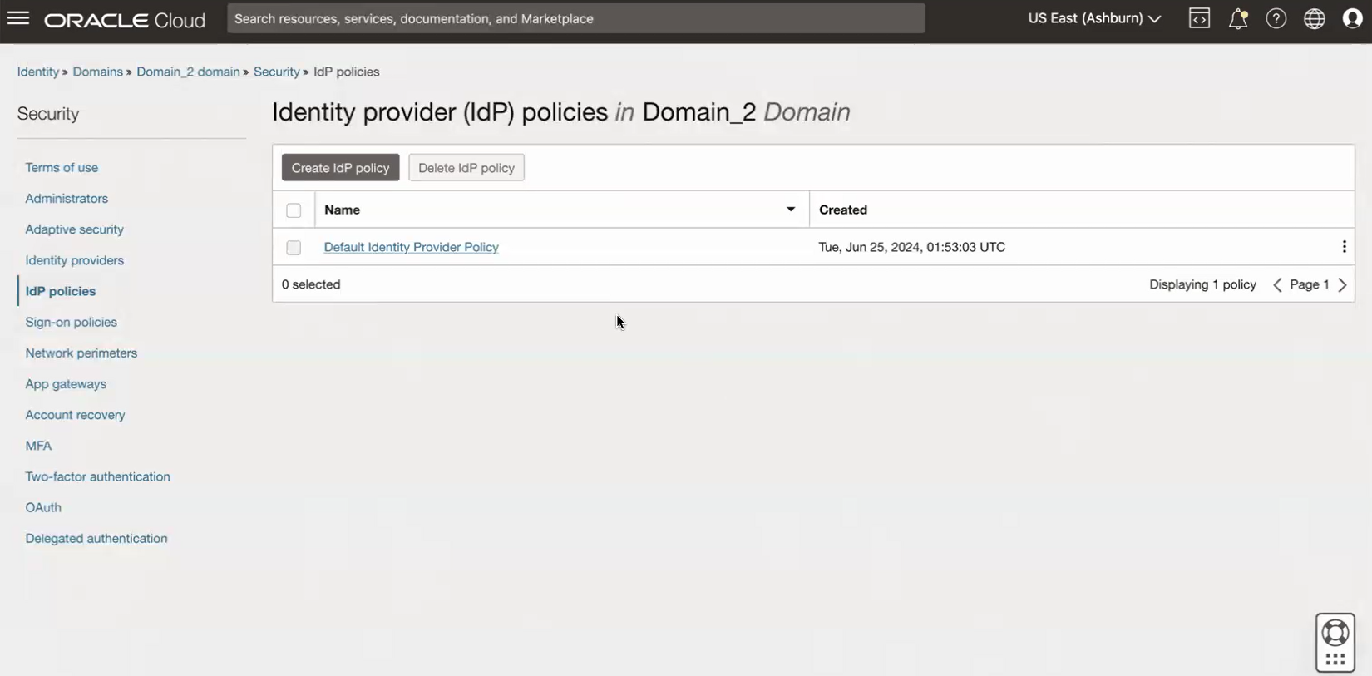Image resolution: width=1372 pixels, height=676 pixels.
Task: Open Two-factor authentication in sidebar
Action: pos(97,476)
